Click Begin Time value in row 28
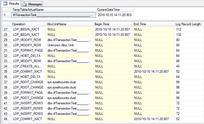The width and height of the screenshot is (204, 124). coord(113,35)
